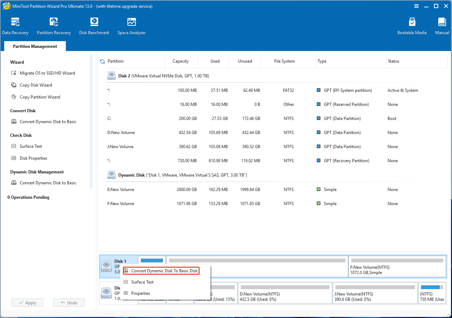Select the Partition Management tab
This screenshot has height=318, width=452.
(x=34, y=46)
